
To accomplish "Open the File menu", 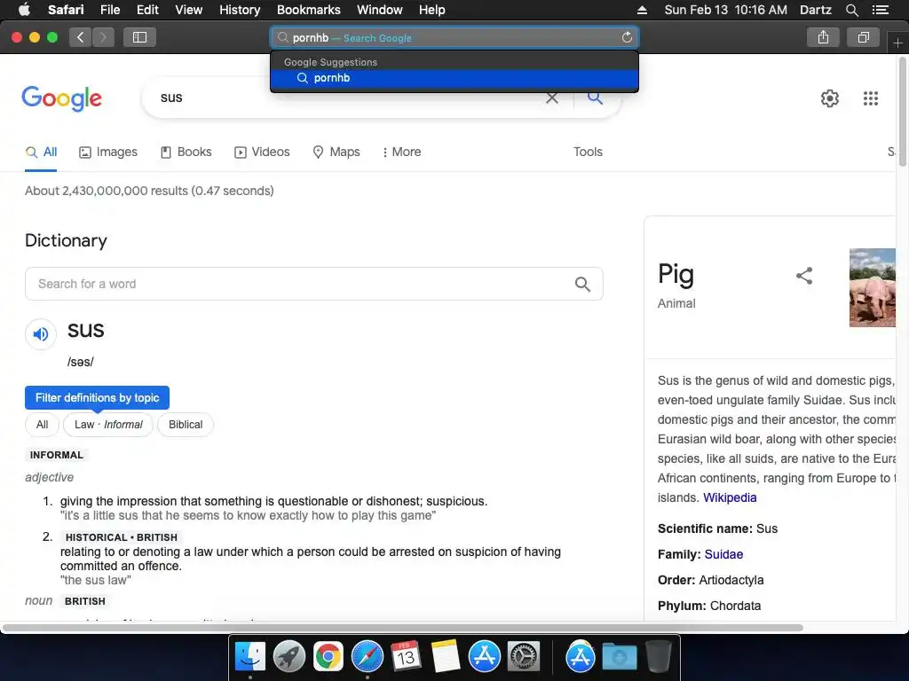I will 109,10.
